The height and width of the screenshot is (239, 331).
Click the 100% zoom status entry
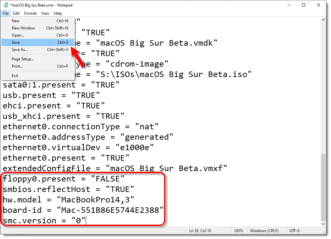coord(238,231)
